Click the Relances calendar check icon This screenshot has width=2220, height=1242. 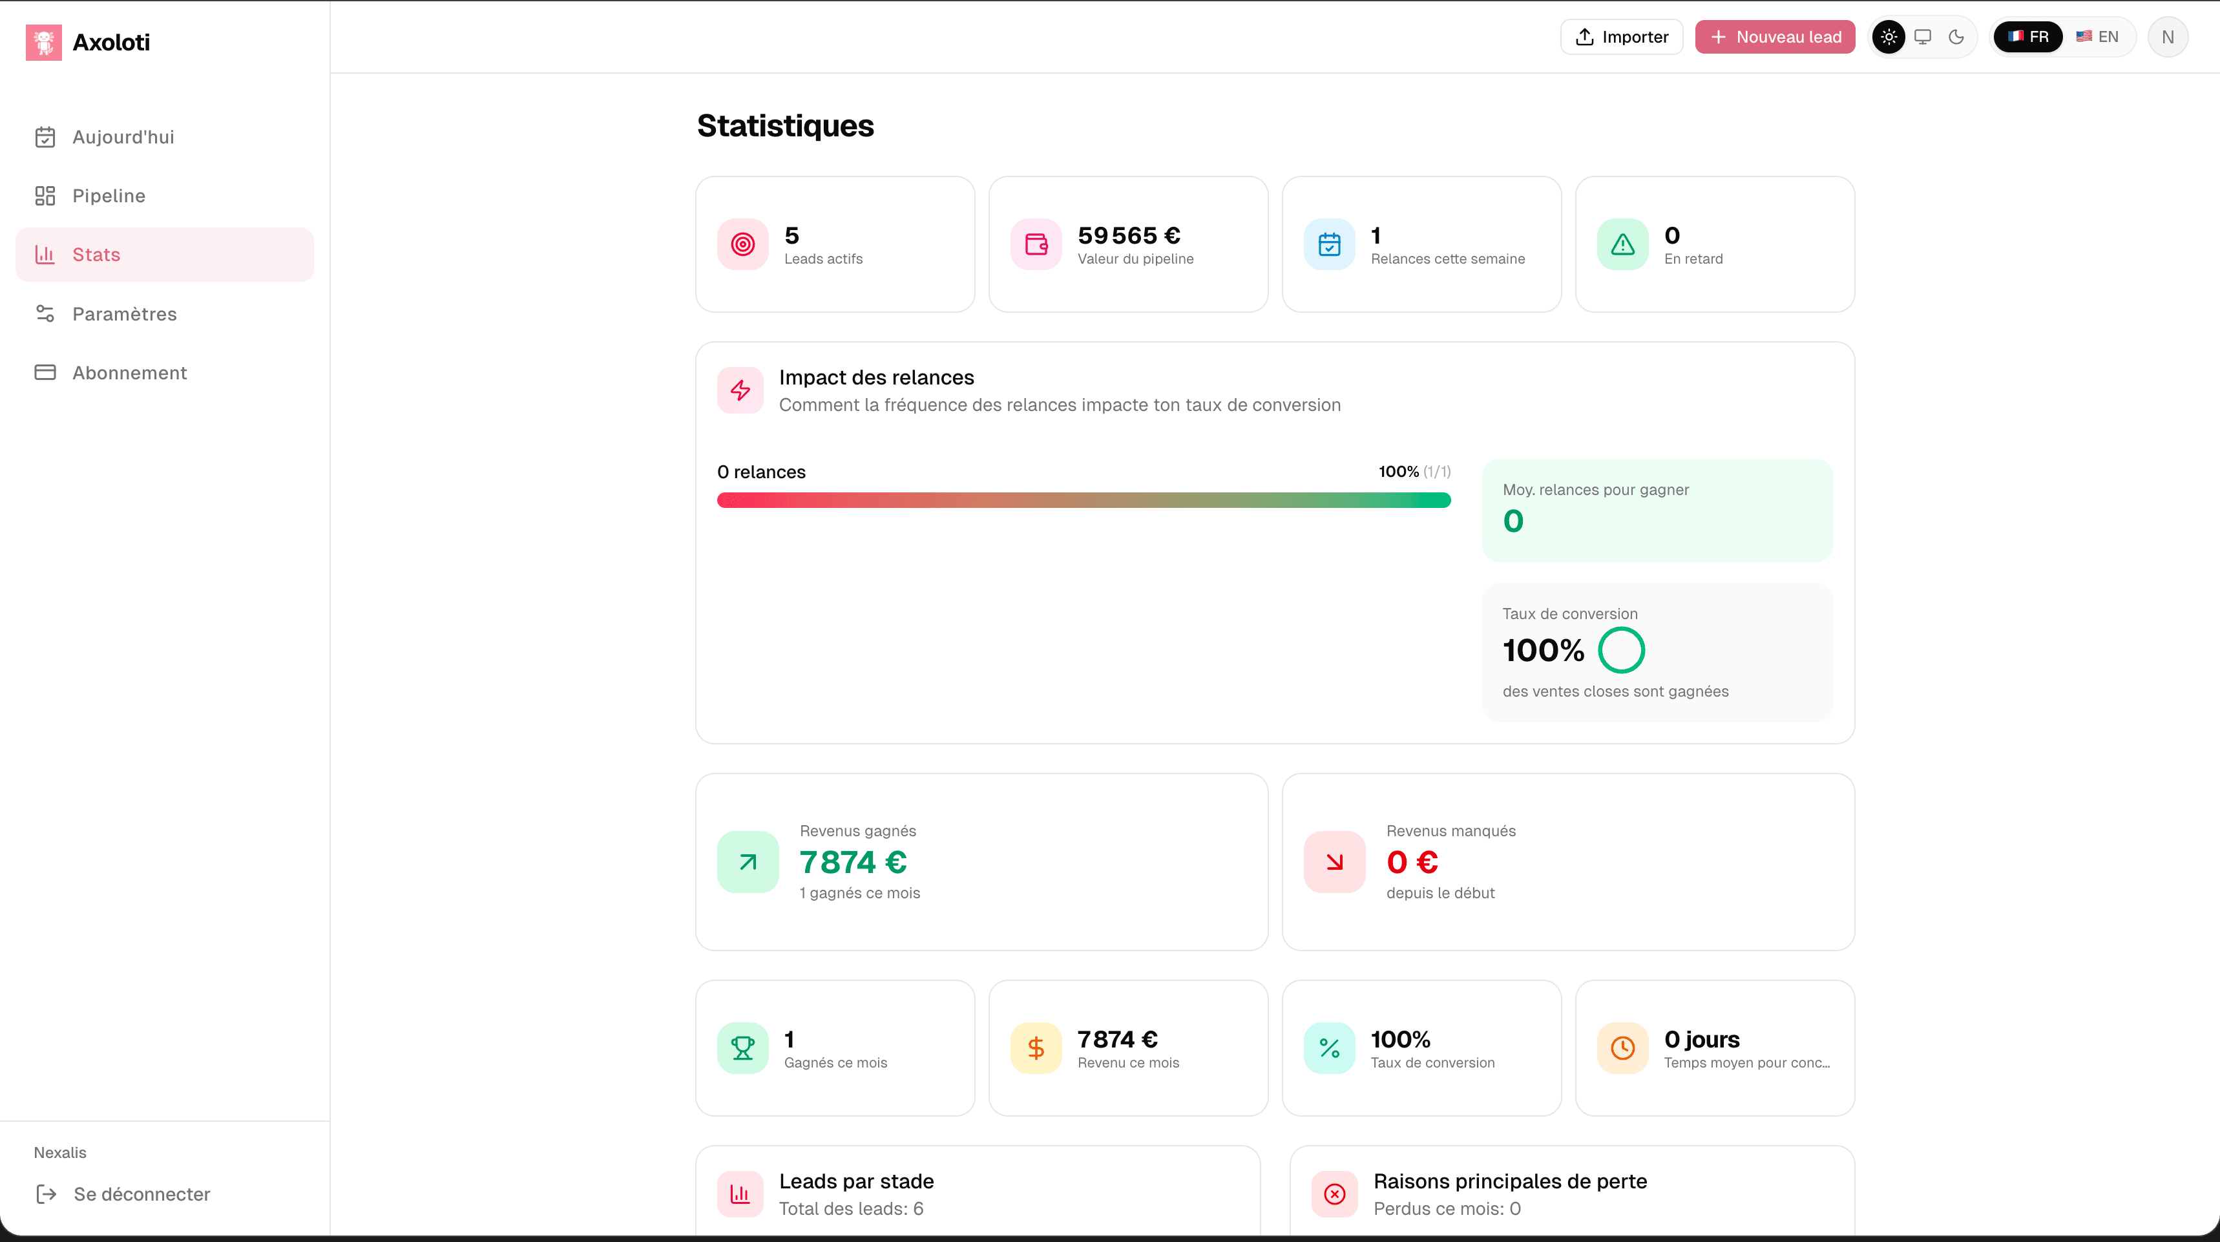[x=1329, y=245]
